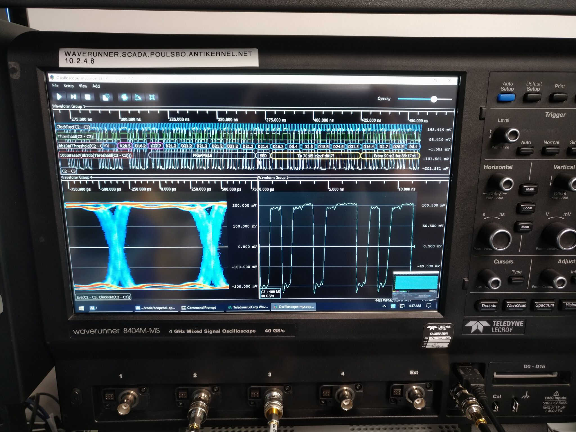The height and width of the screenshot is (432, 576).
Task: Click the PREAMBLE packet segment
Action: (202, 156)
